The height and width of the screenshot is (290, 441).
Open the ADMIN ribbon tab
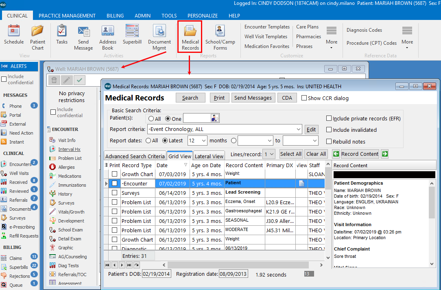(x=143, y=16)
